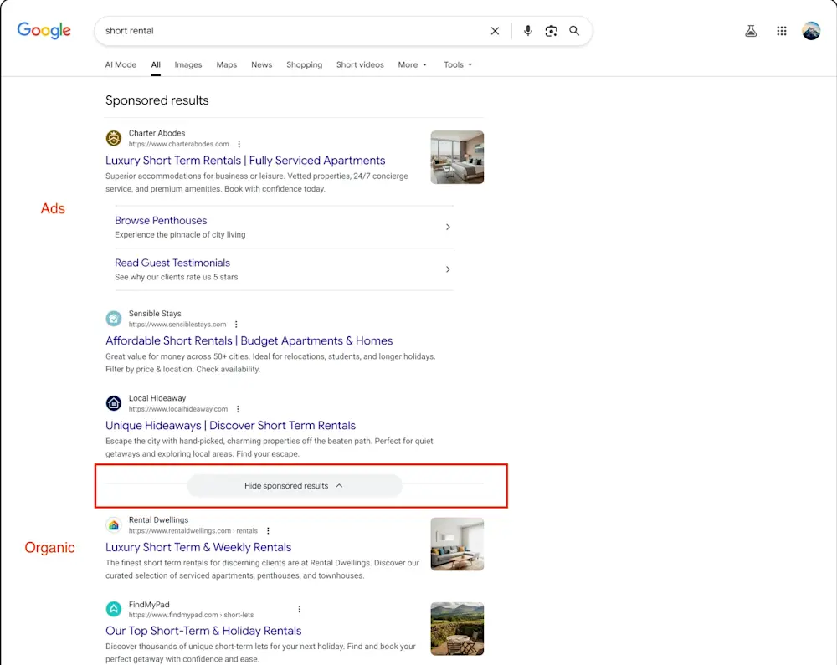Open search by image camera icon
The image size is (837, 665).
tap(551, 31)
